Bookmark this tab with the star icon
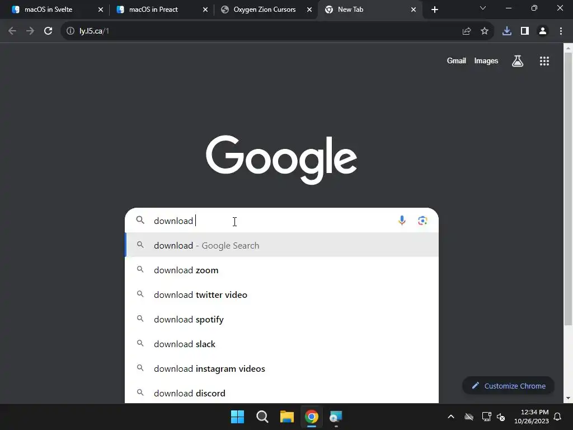573x430 pixels. (x=485, y=31)
